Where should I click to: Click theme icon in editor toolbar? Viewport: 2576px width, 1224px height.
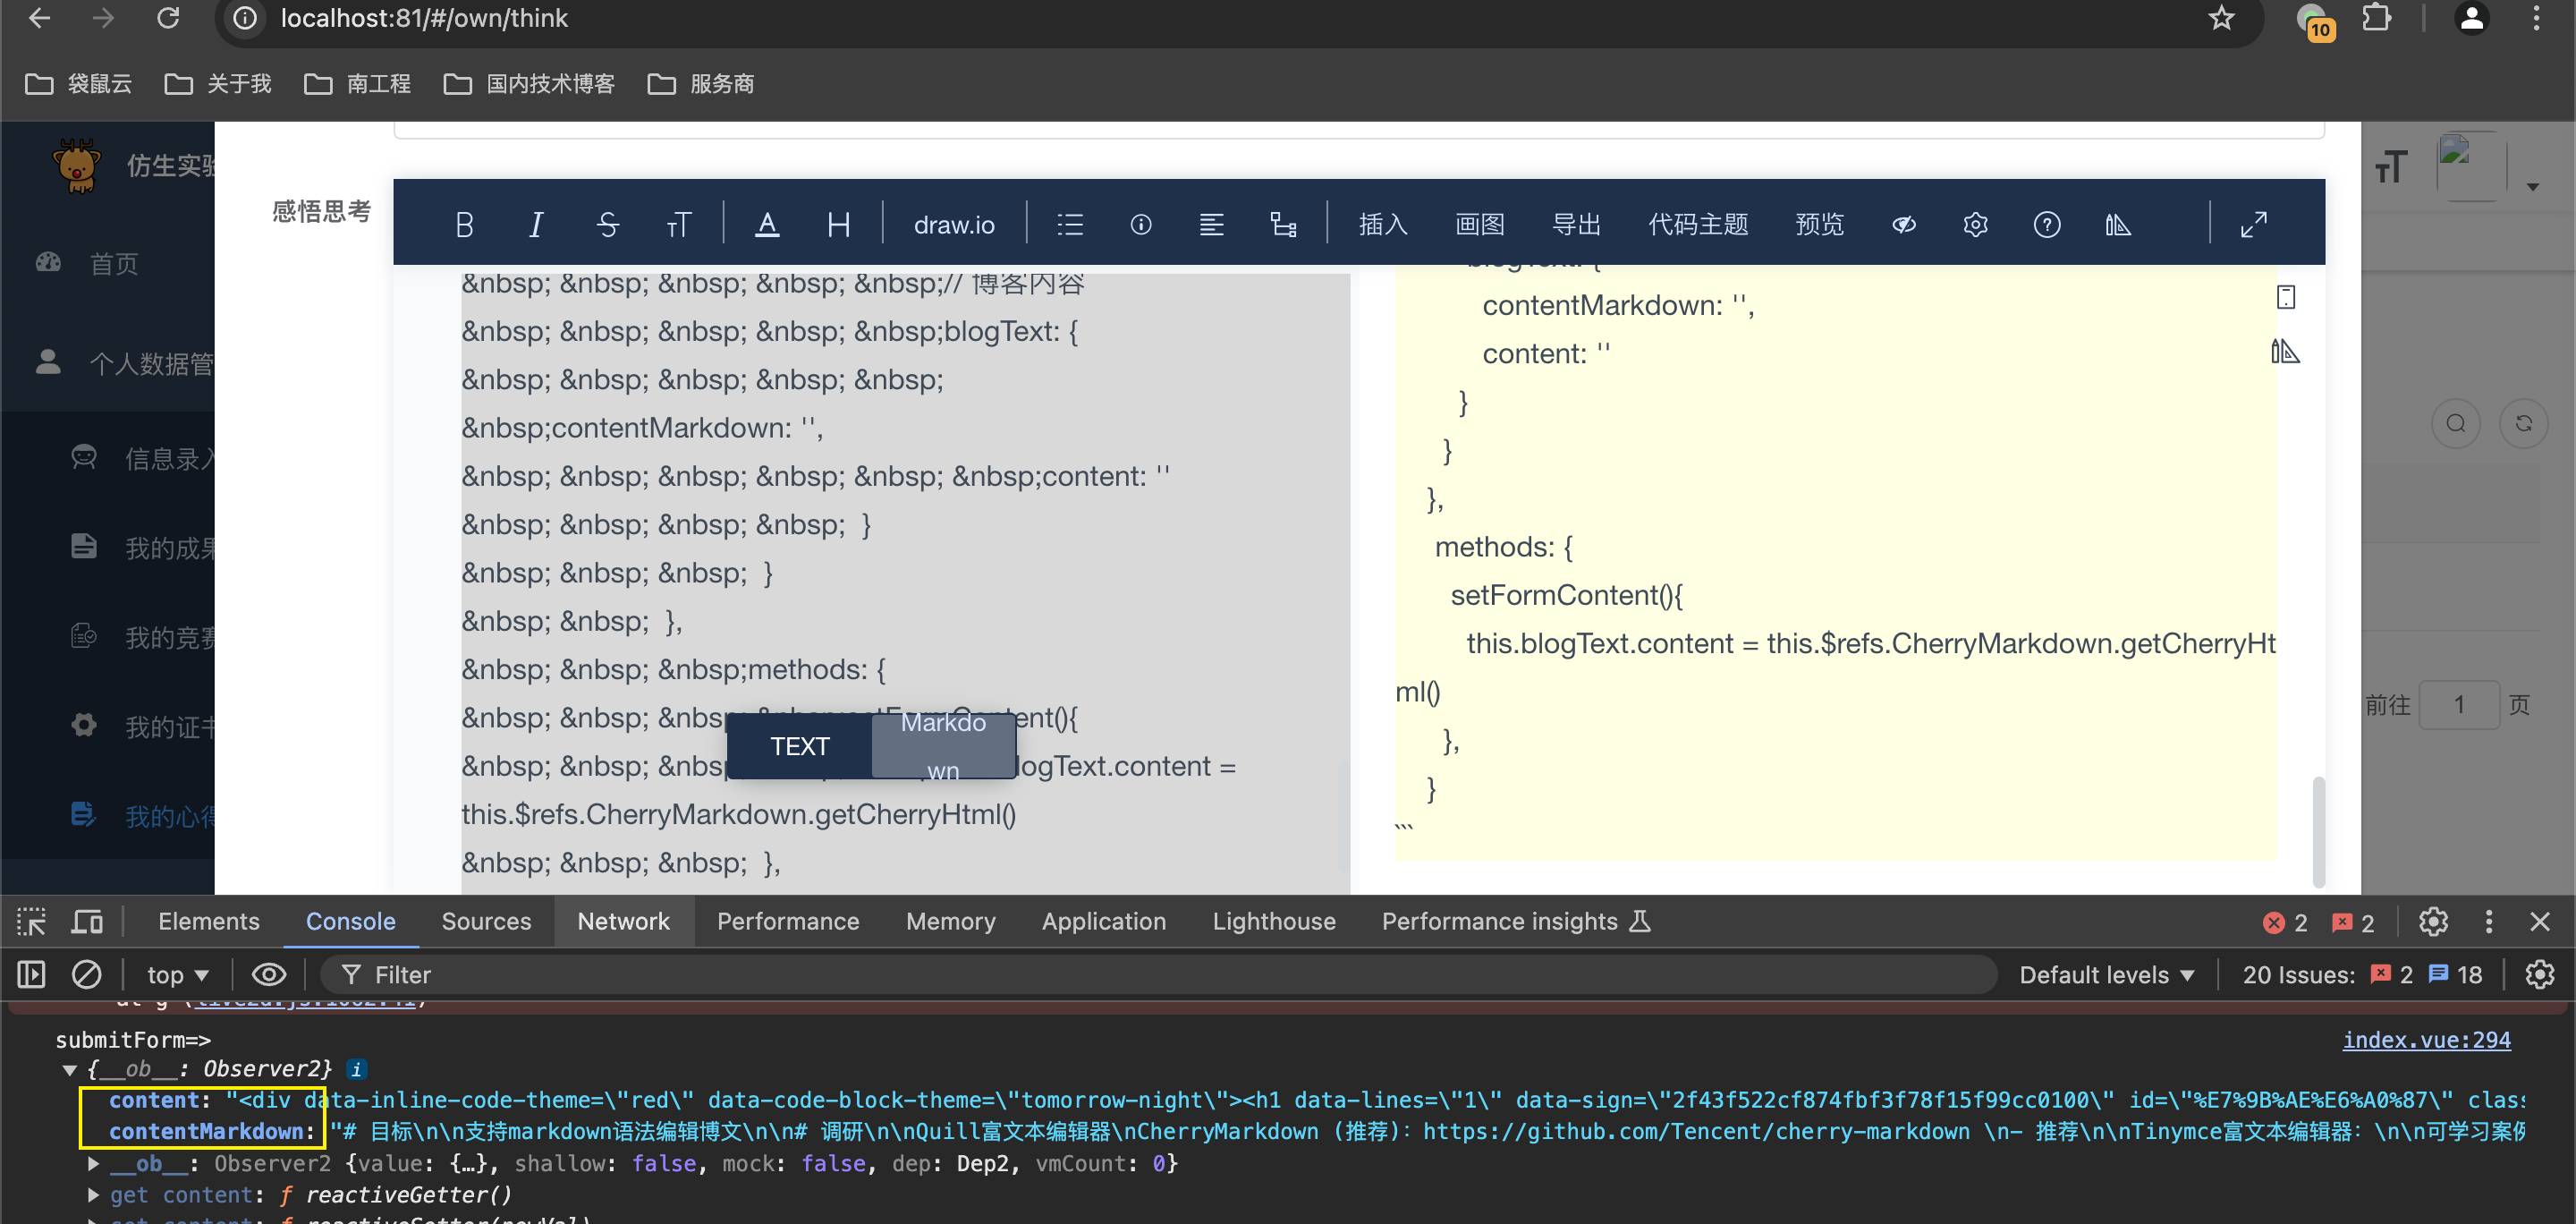pos(2118,224)
